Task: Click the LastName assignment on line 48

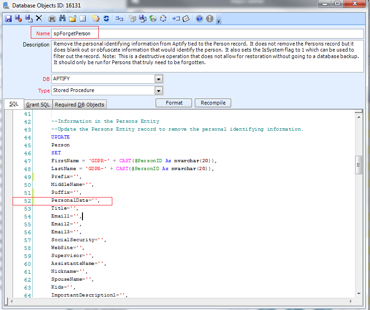Action: (132, 169)
